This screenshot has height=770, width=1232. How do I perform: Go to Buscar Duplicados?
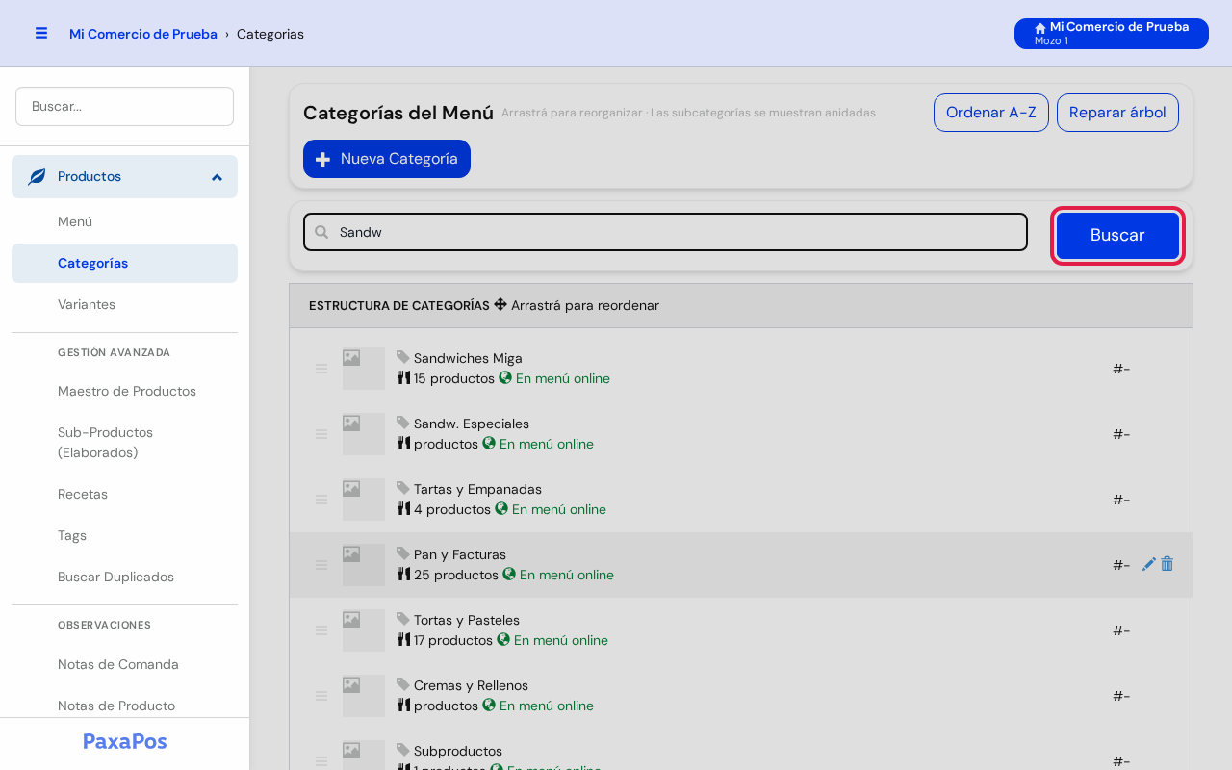point(124,577)
